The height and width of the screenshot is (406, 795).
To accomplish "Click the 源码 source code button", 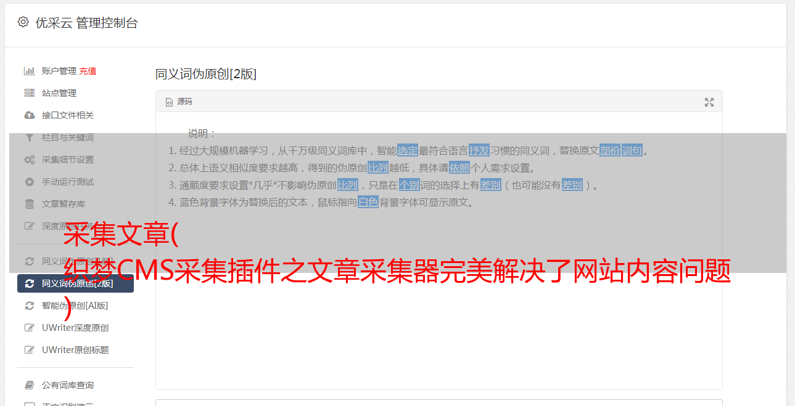I will [x=179, y=102].
